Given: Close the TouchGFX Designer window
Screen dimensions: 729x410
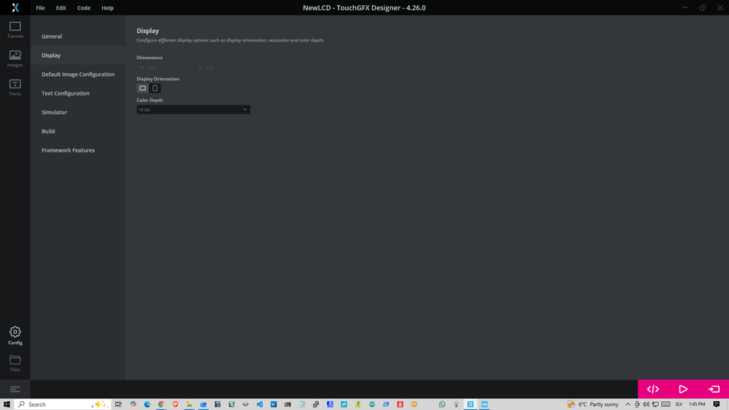Looking at the screenshot, I should 720,7.
